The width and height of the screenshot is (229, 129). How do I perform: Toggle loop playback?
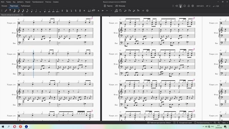pos(185,6)
